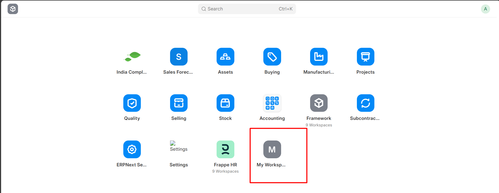Open the Stock box icon
Screen dimensions: 499x193
click(225, 103)
